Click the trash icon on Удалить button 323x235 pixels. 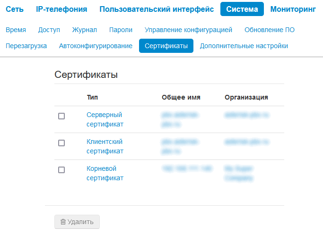pos(63,222)
